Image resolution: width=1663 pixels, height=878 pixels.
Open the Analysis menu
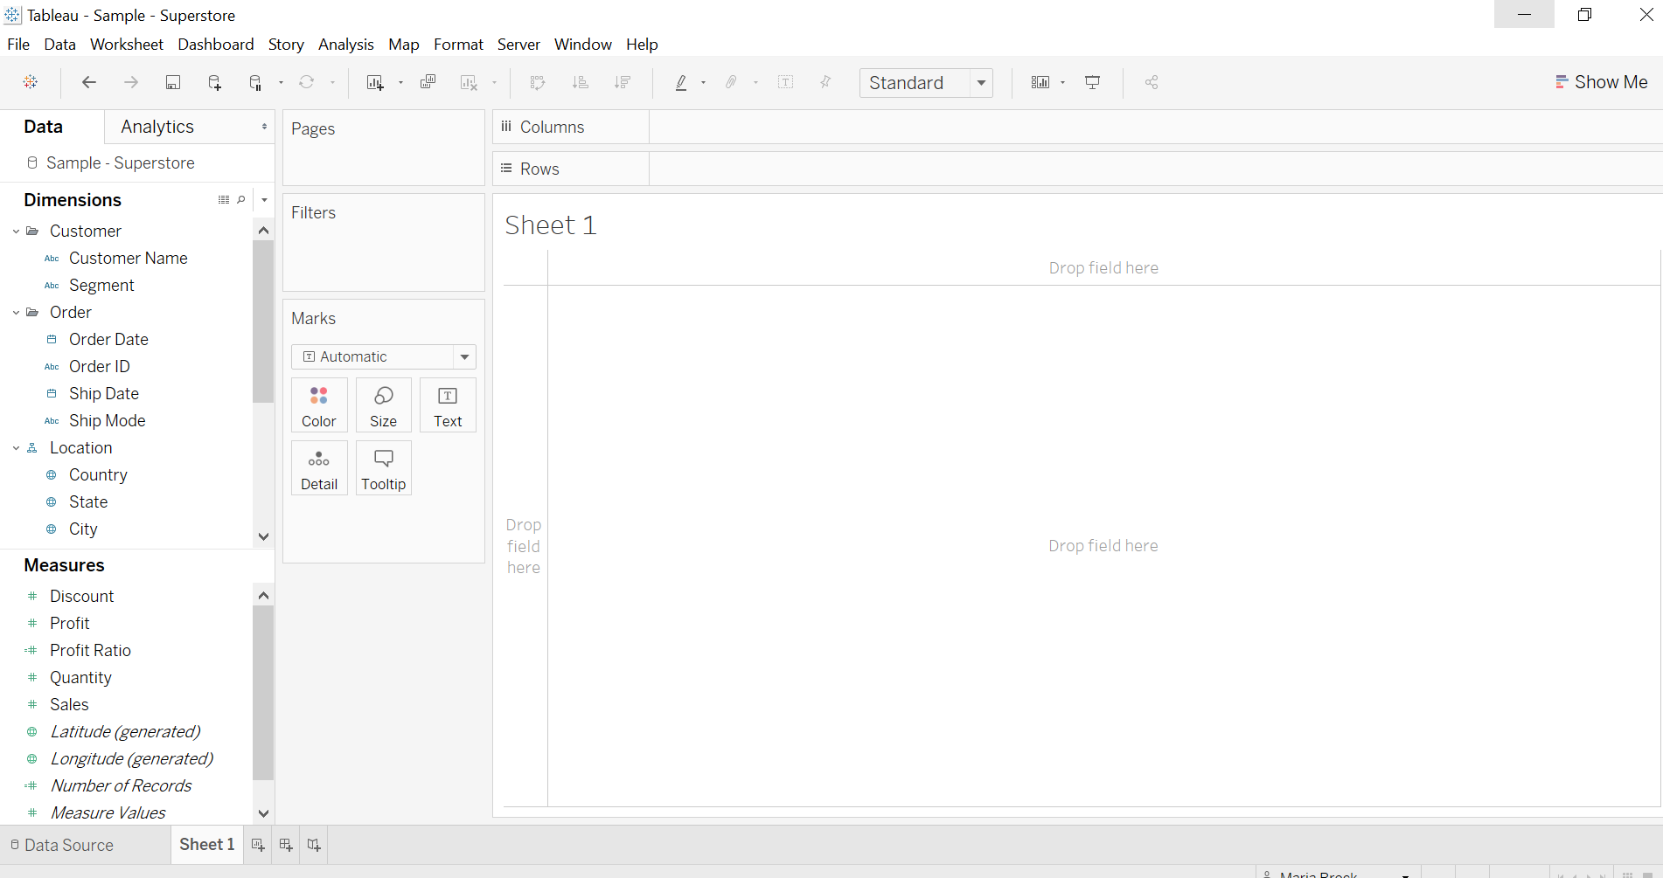click(x=345, y=44)
